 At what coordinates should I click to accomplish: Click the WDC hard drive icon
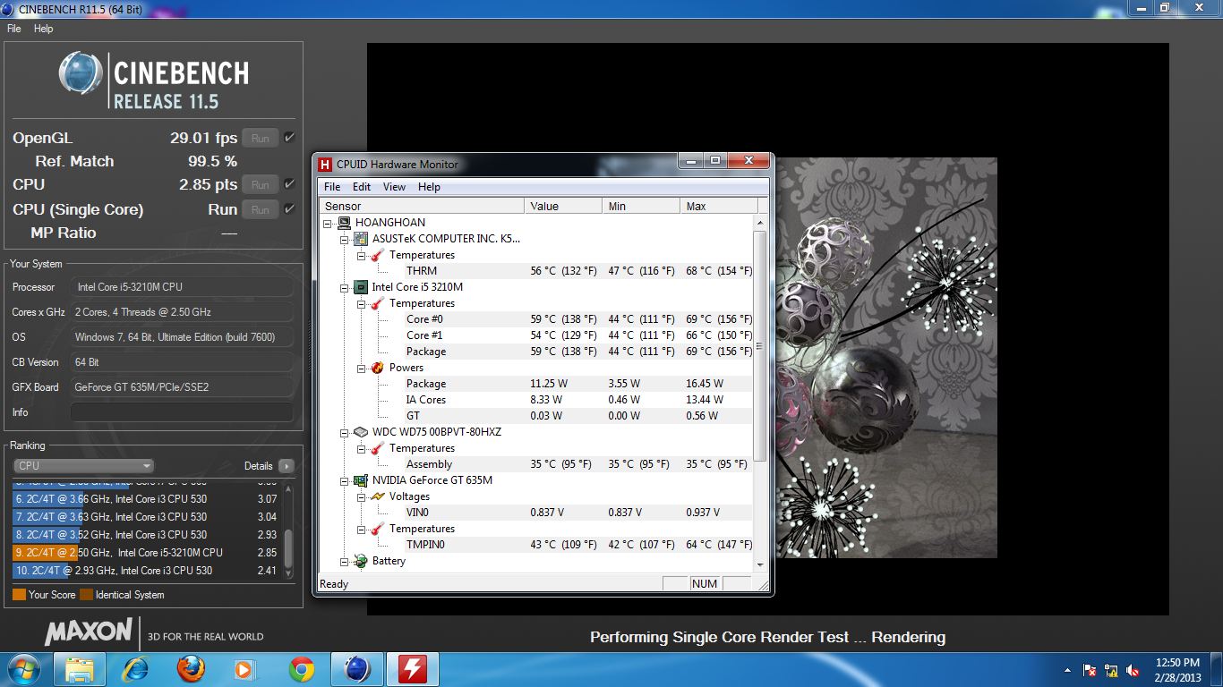(361, 432)
